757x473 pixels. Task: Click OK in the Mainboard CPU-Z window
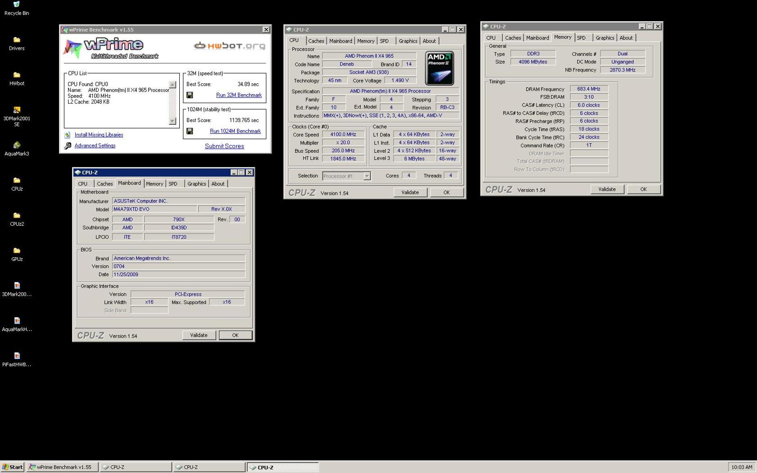235,335
